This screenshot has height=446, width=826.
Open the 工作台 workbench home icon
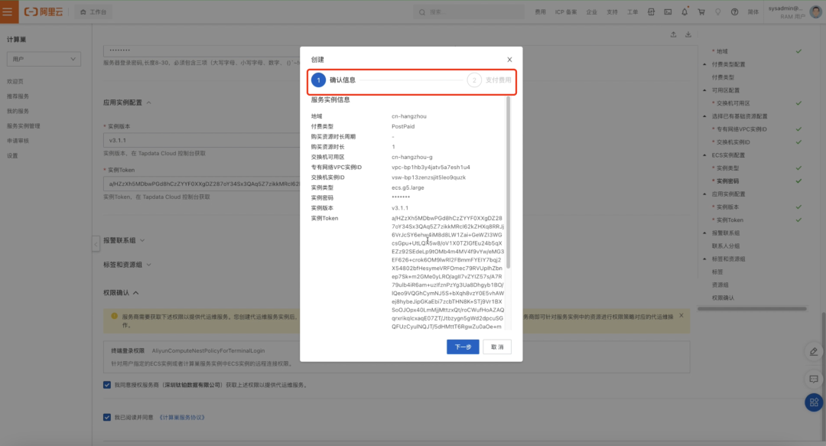pyautogui.click(x=83, y=12)
